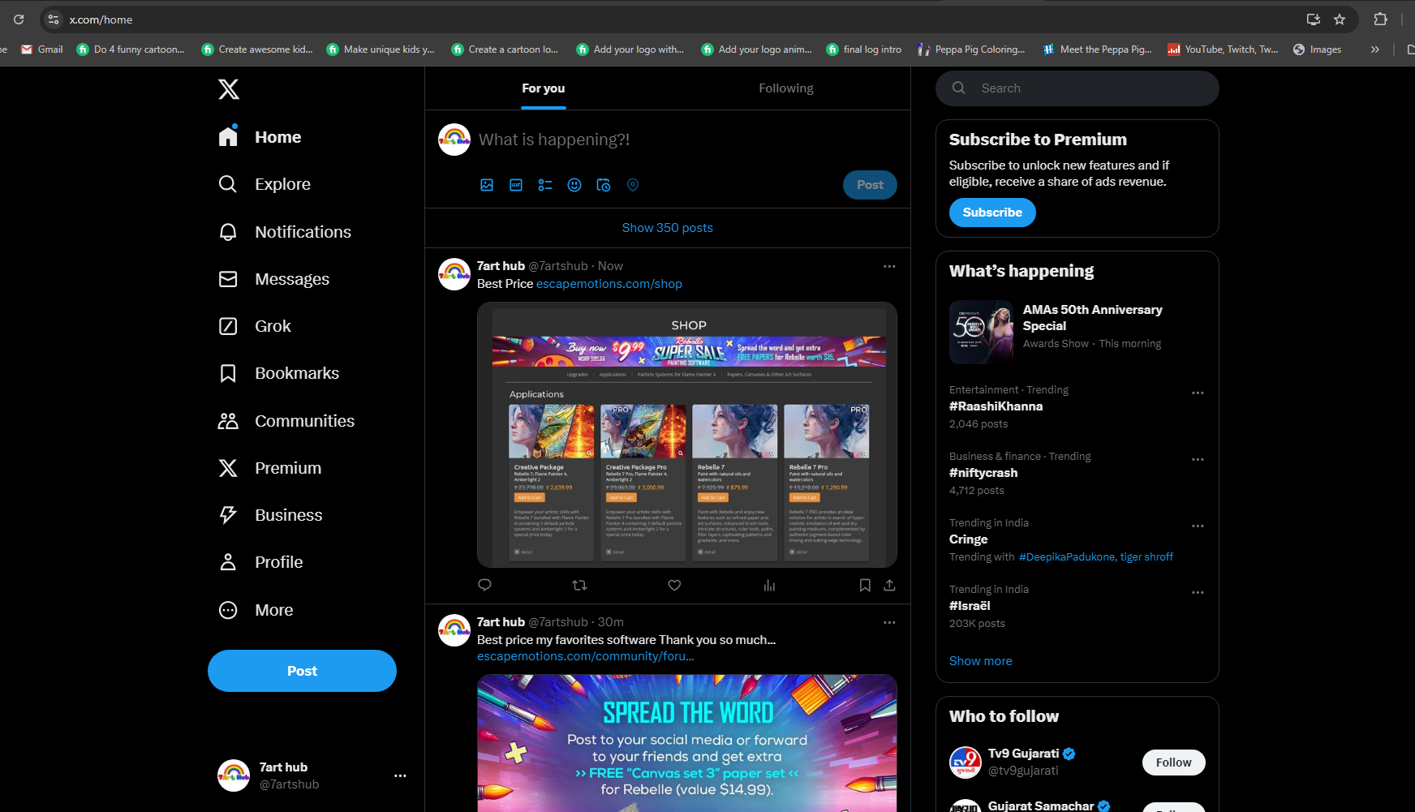Open the SHOP screenshot image in the post
Viewport: 1415px width, 812px height.
click(x=687, y=435)
